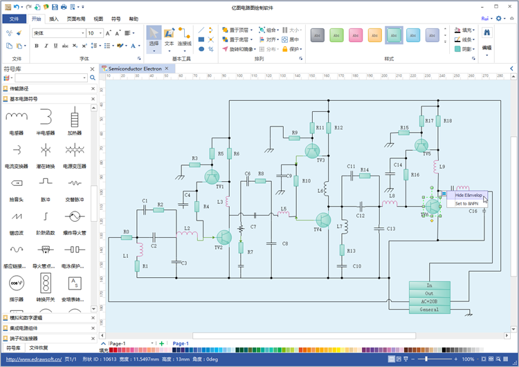The height and width of the screenshot is (367, 519).
Task: Click the Copy icon in 文件 group
Action: pyautogui.click(x=9, y=46)
